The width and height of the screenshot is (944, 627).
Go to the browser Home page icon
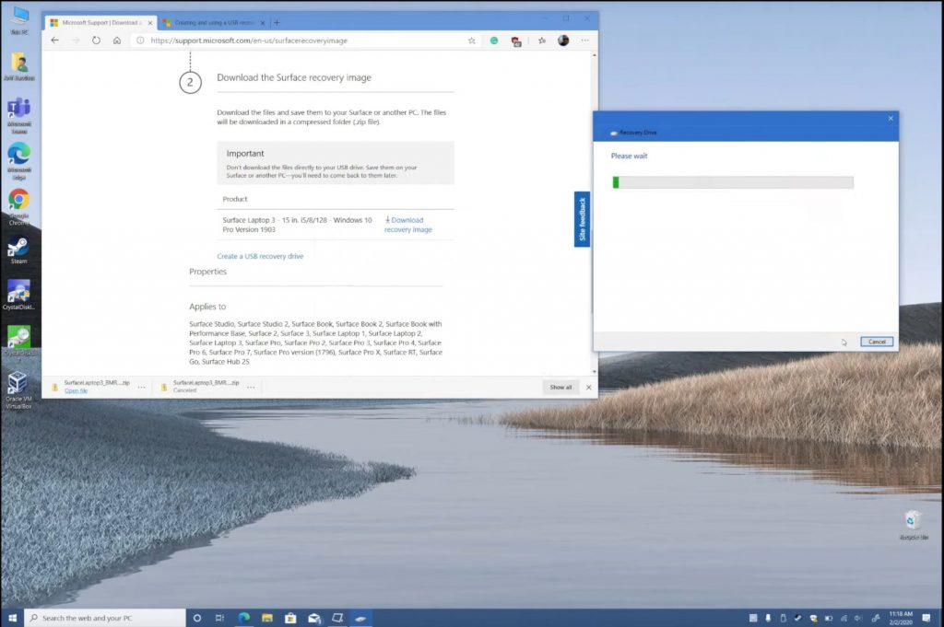click(117, 41)
